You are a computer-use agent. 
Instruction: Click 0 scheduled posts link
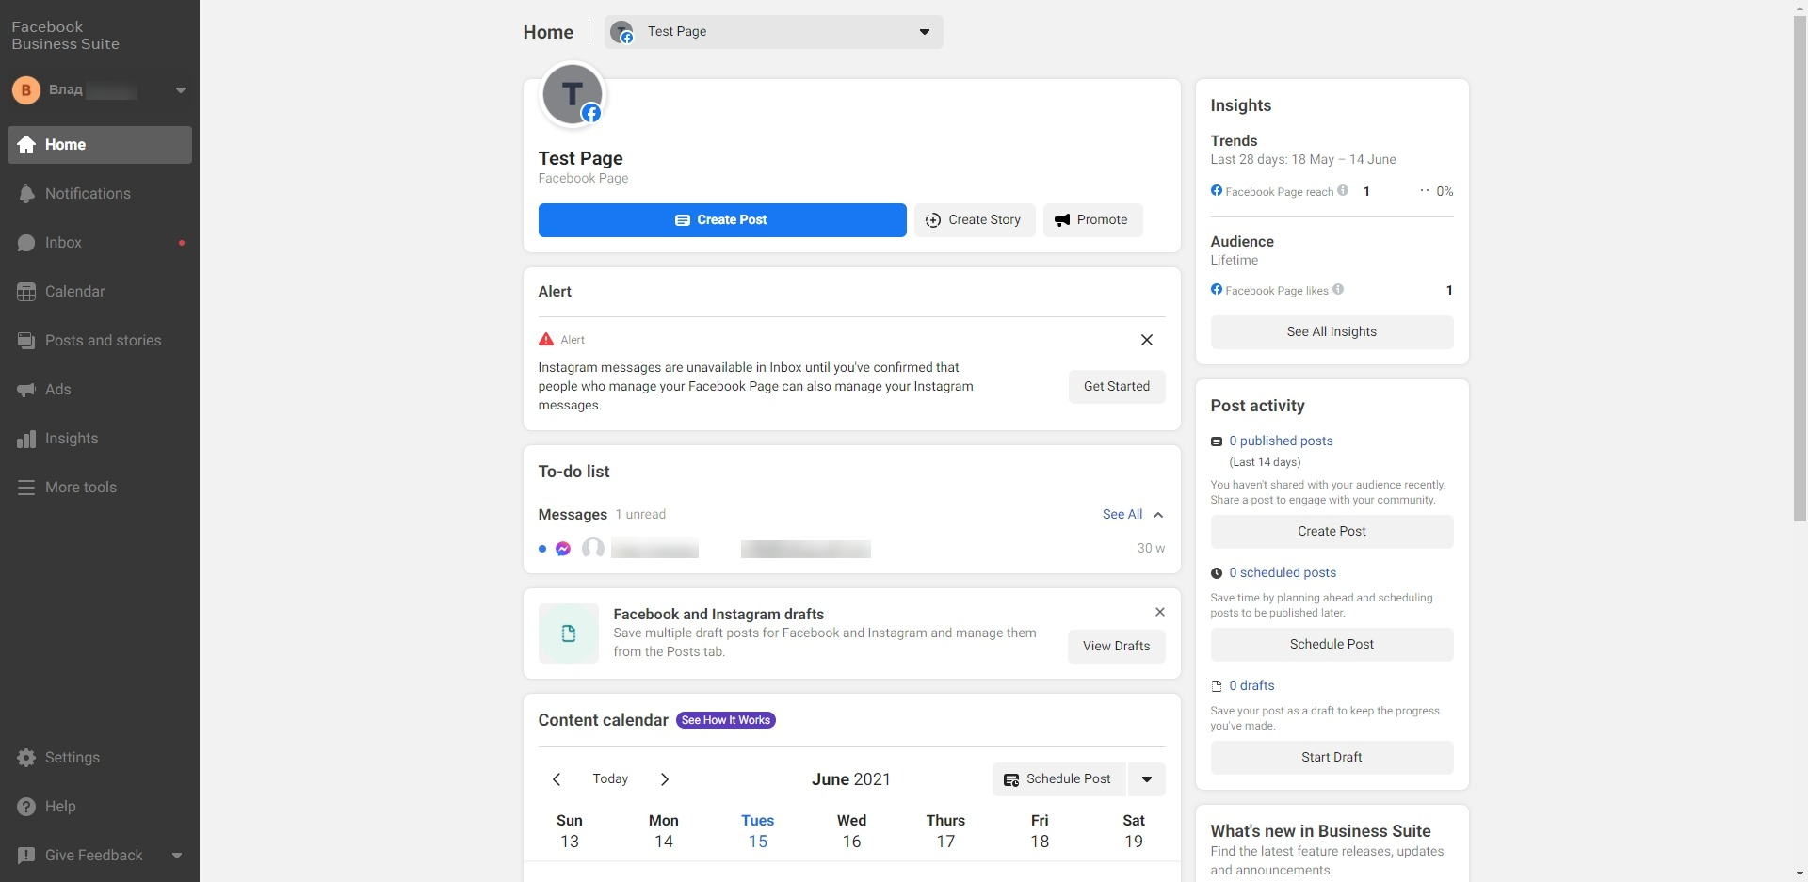tap(1283, 573)
